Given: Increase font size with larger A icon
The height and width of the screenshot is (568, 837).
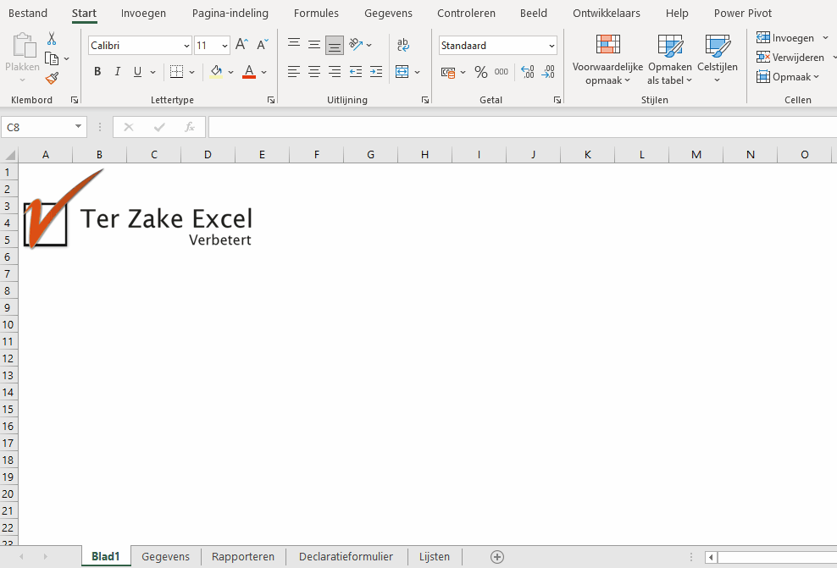Looking at the screenshot, I should (x=241, y=45).
